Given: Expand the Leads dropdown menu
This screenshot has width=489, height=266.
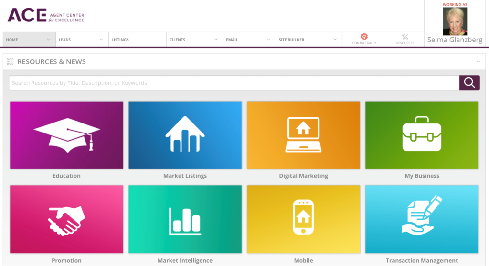Looking at the screenshot, I should pyautogui.click(x=101, y=40).
